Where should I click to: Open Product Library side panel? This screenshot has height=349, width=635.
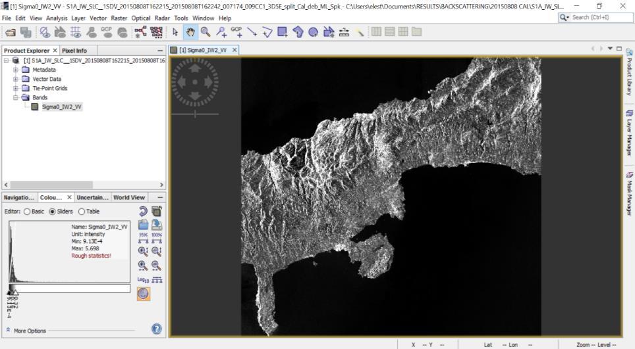click(629, 72)
